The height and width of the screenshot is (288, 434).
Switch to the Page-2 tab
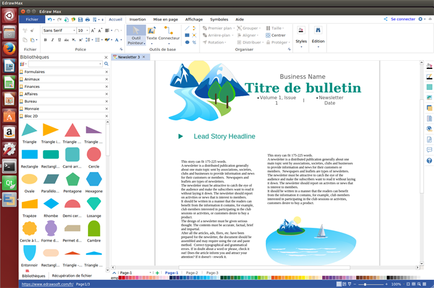tap(192, 273)
